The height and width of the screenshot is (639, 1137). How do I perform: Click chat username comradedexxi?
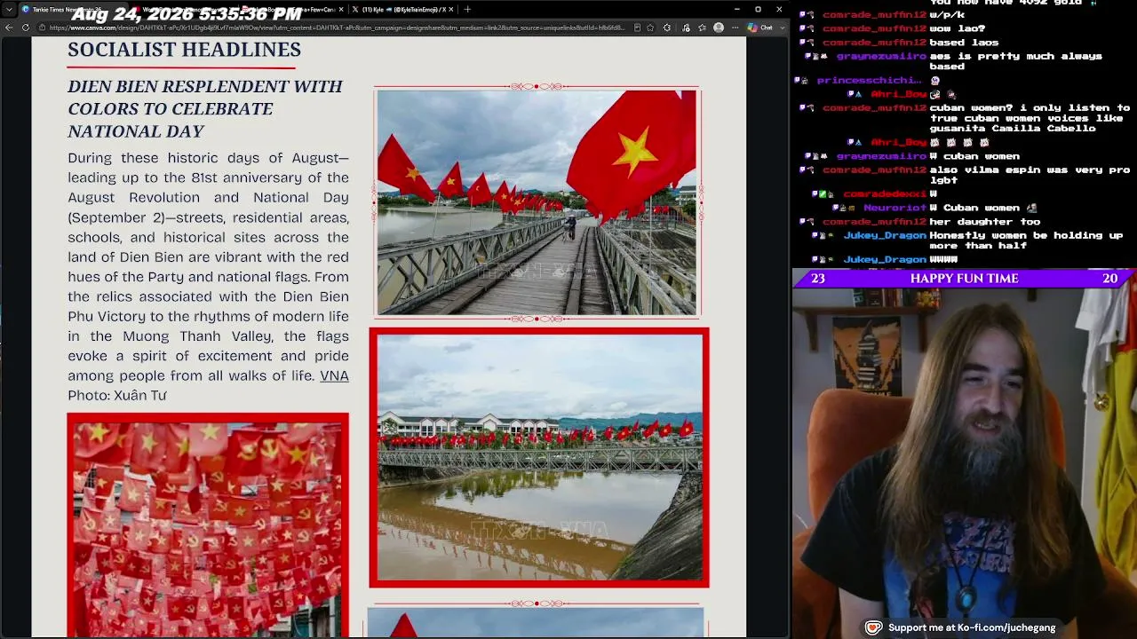click(885, 193)
